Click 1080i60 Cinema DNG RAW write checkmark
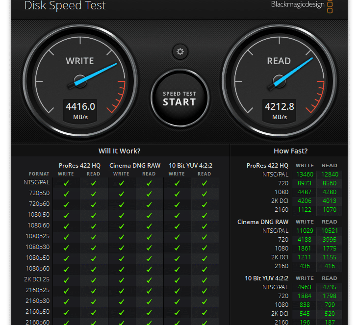The width and height of the screenshot is (359, 325). click(x=121, y=226)
